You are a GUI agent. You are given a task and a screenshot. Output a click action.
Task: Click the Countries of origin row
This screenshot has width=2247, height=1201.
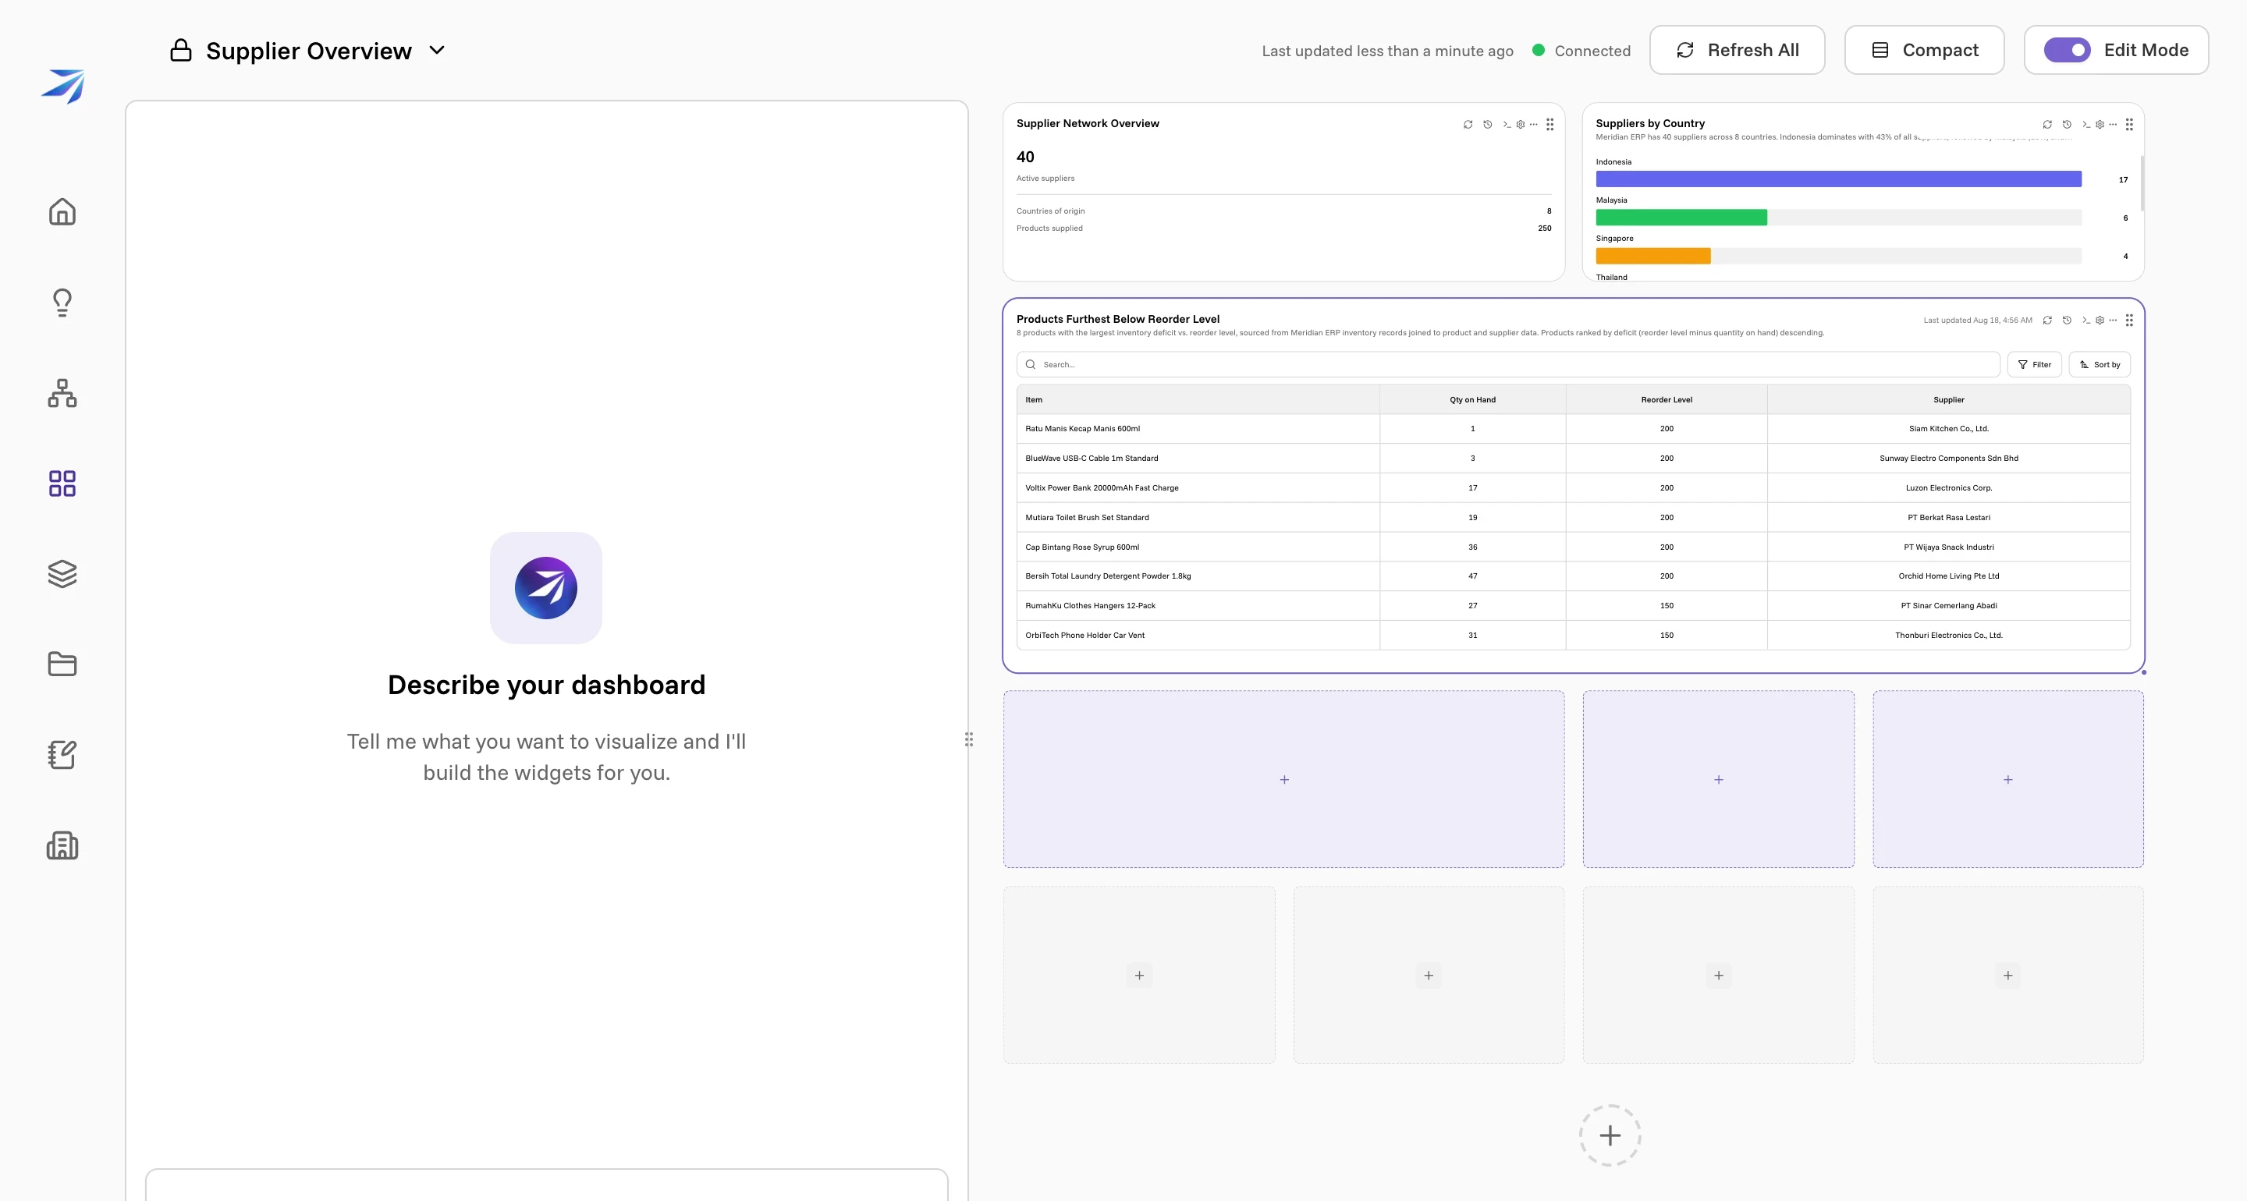(1283, 211)
